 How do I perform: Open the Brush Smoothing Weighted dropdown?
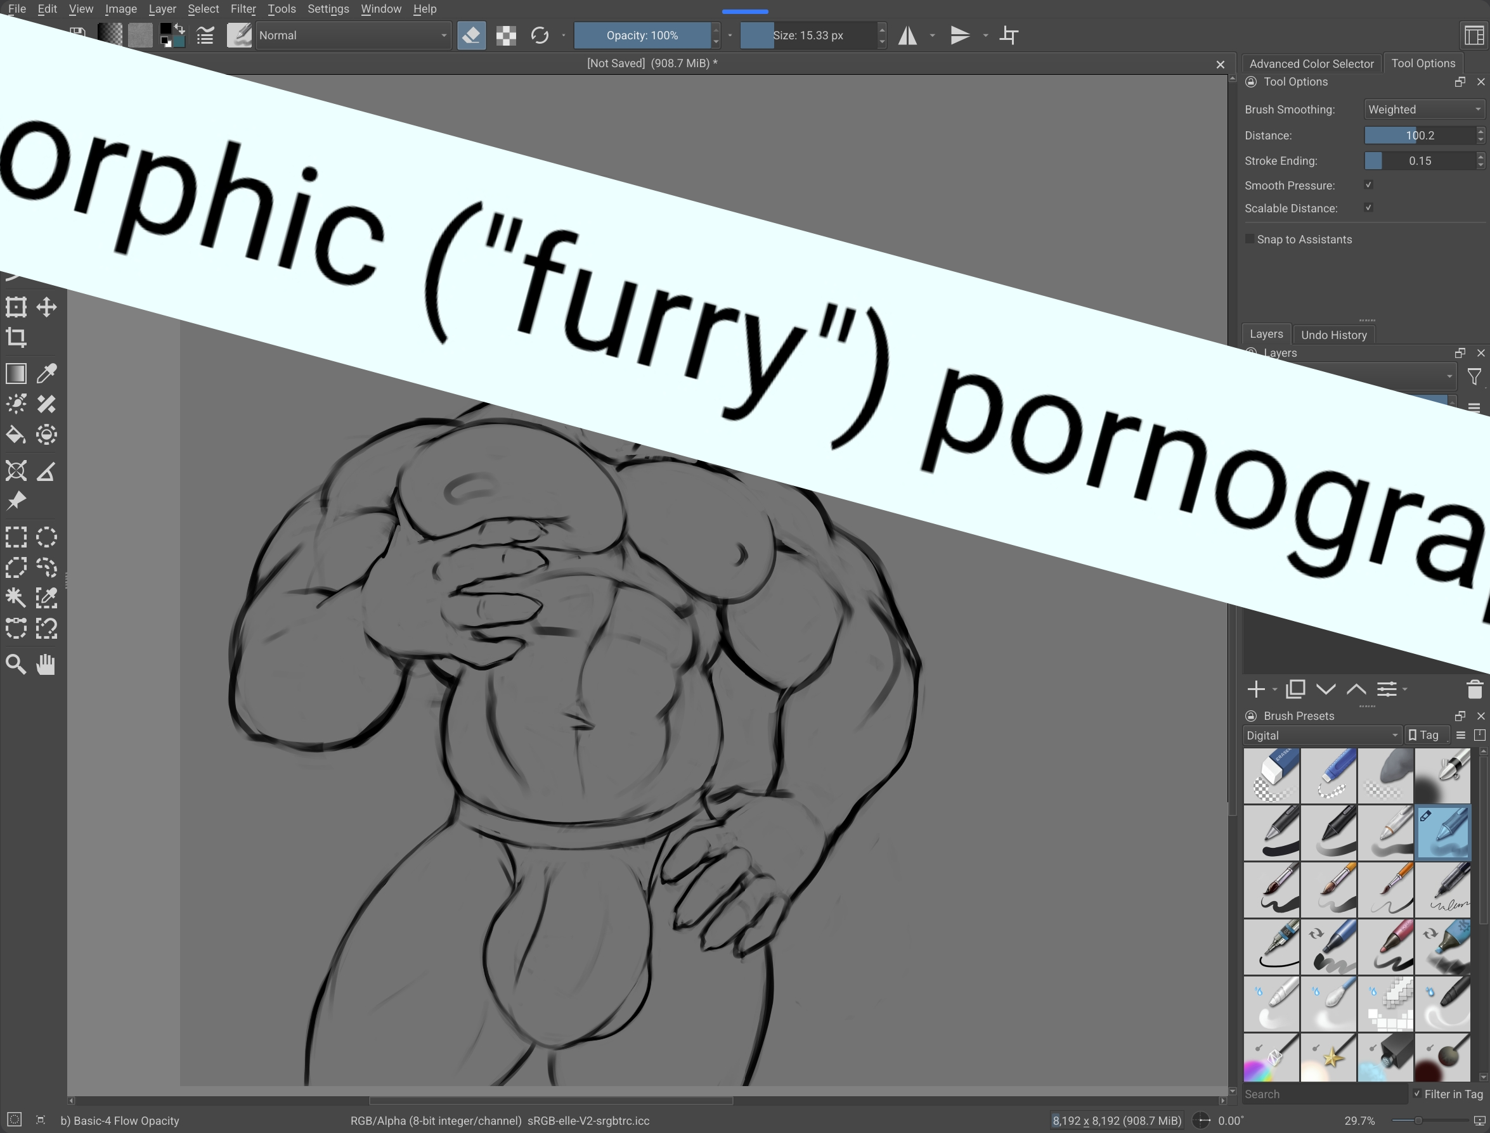(1424, 109)
